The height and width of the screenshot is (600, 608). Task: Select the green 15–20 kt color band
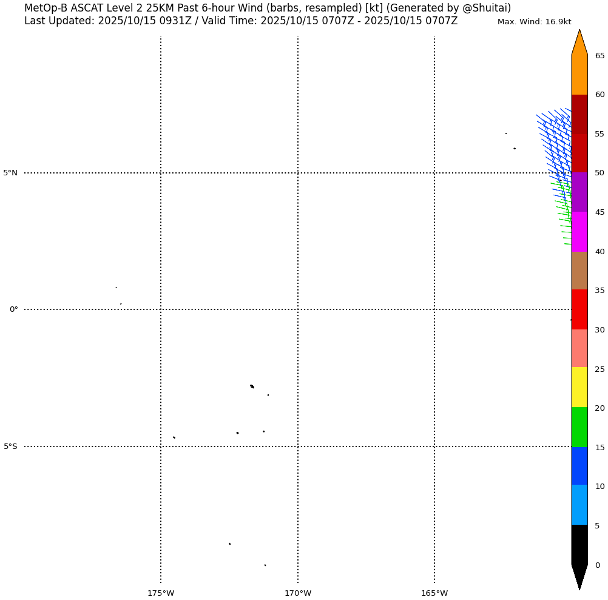(579, 427)
